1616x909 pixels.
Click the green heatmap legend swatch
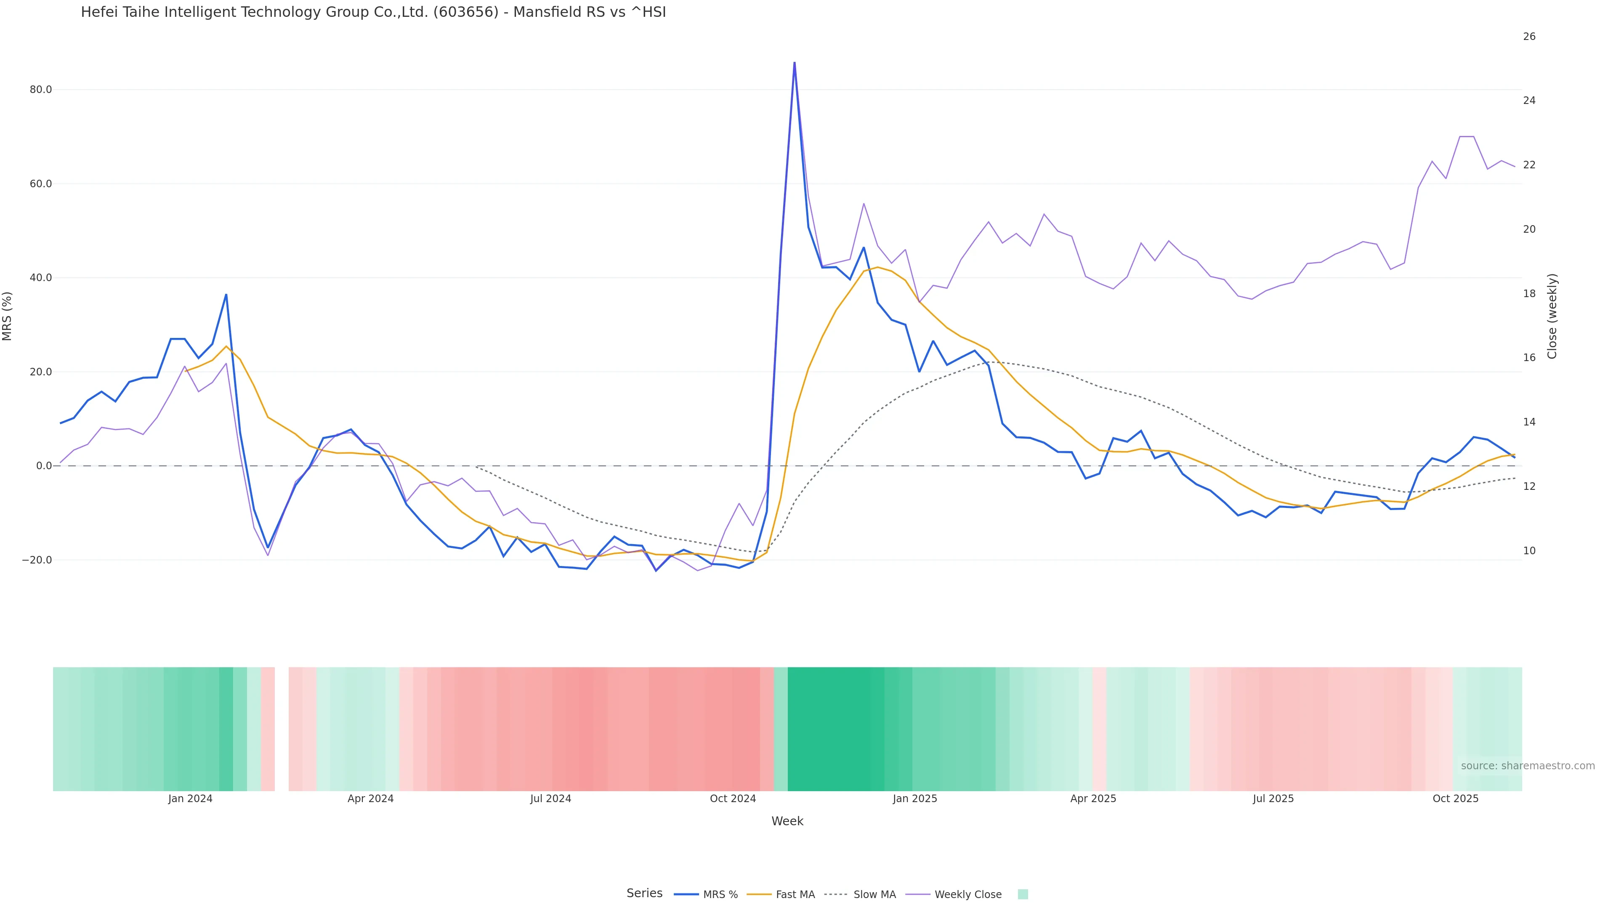[1023, 895]
